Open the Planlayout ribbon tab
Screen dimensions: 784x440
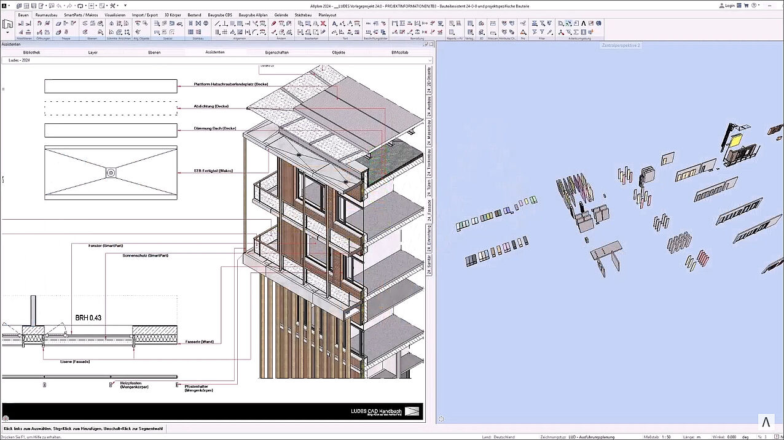[326, 15]
